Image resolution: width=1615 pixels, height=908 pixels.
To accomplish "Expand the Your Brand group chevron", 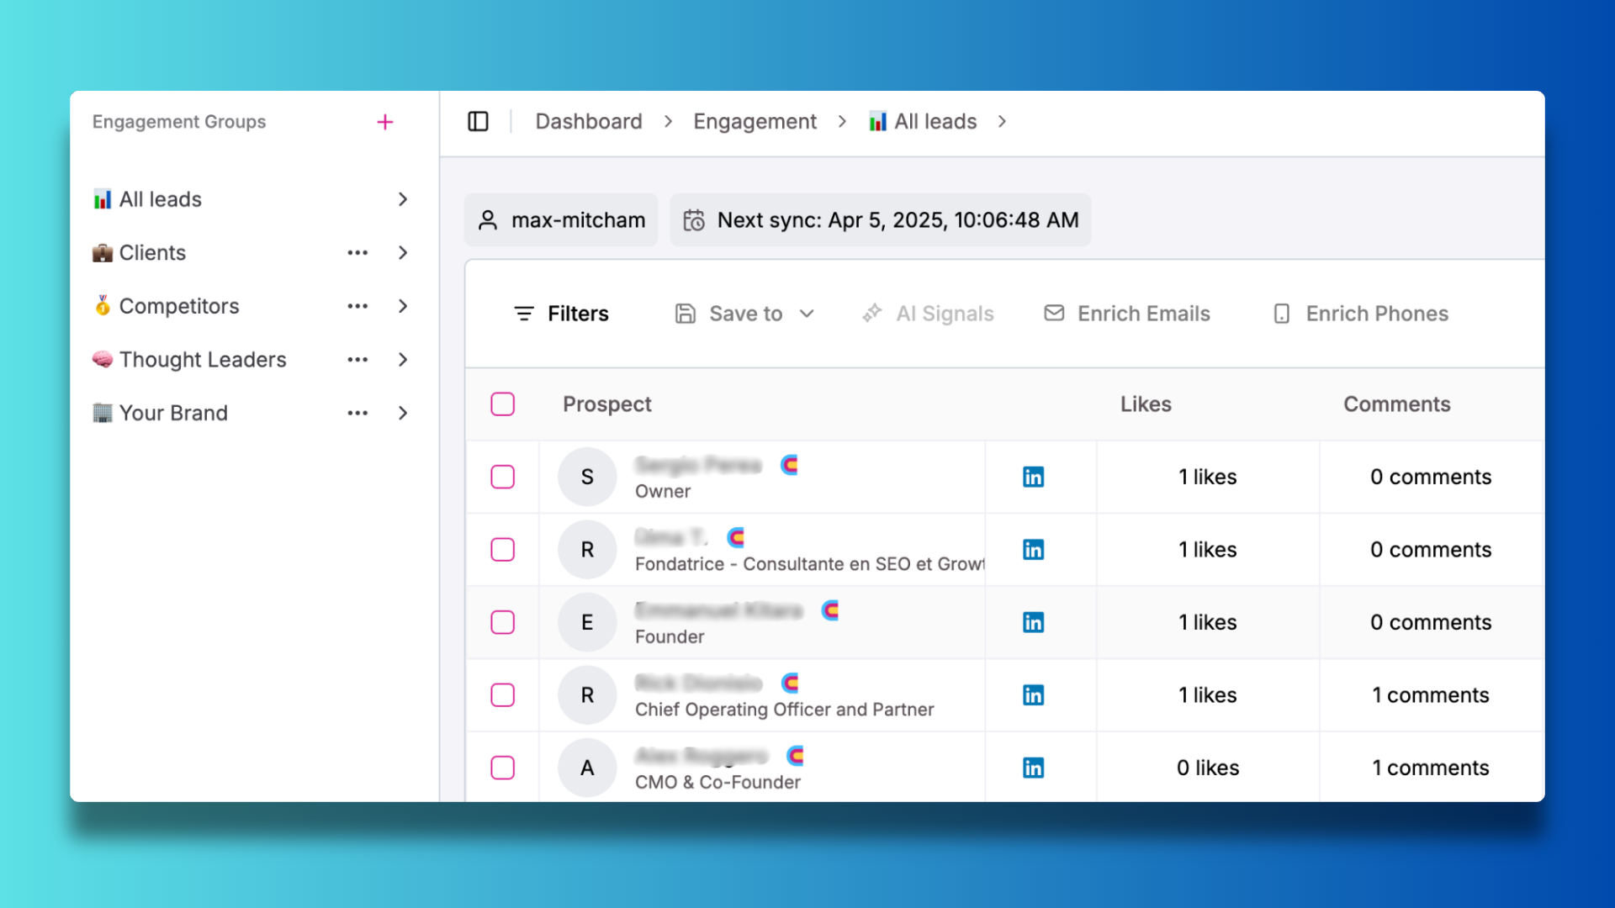I will pos(403,413).
